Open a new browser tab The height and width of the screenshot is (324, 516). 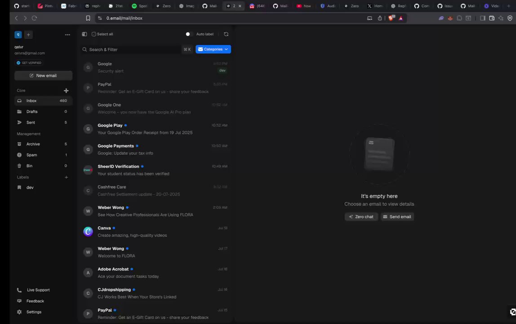(x=508, y=6)
